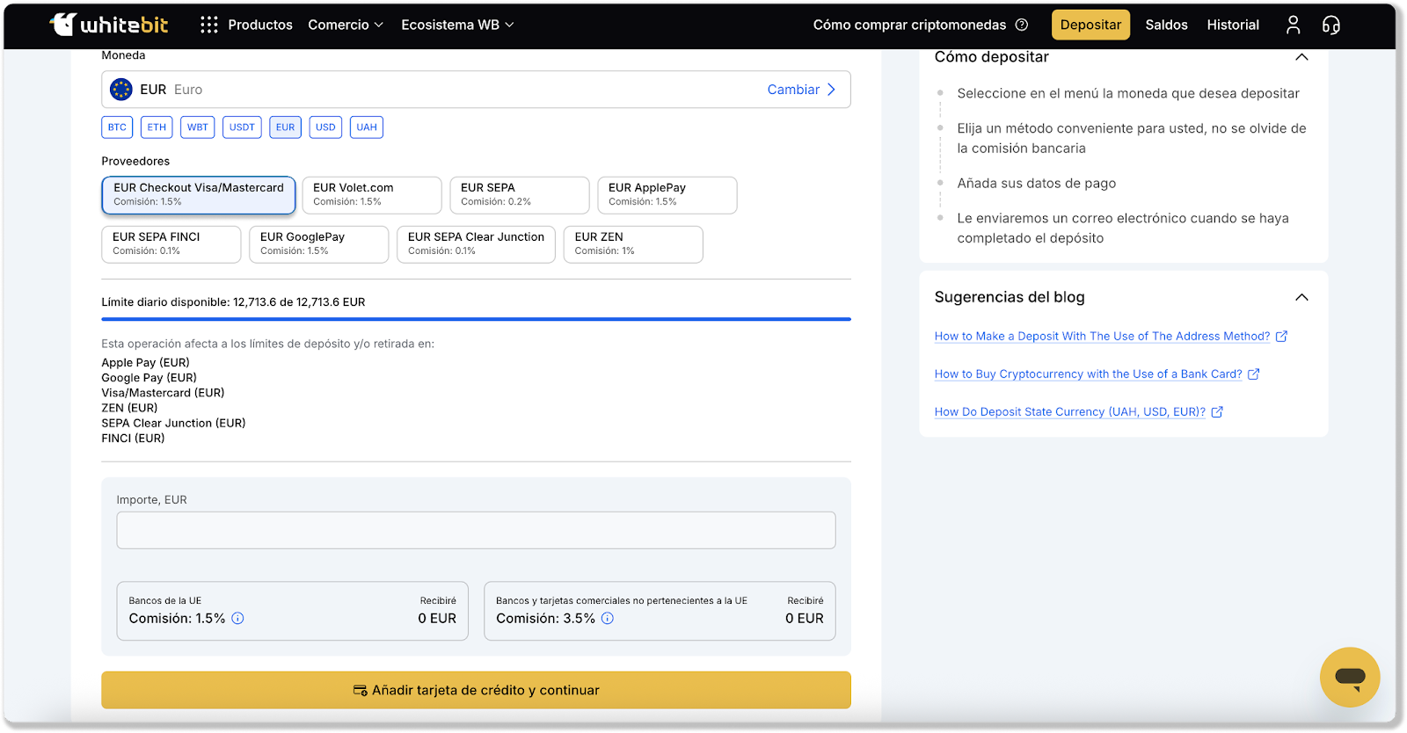1407x733 pixels.
Task: Open How Do Deposit State Currency link
Action: [1069, 412]
